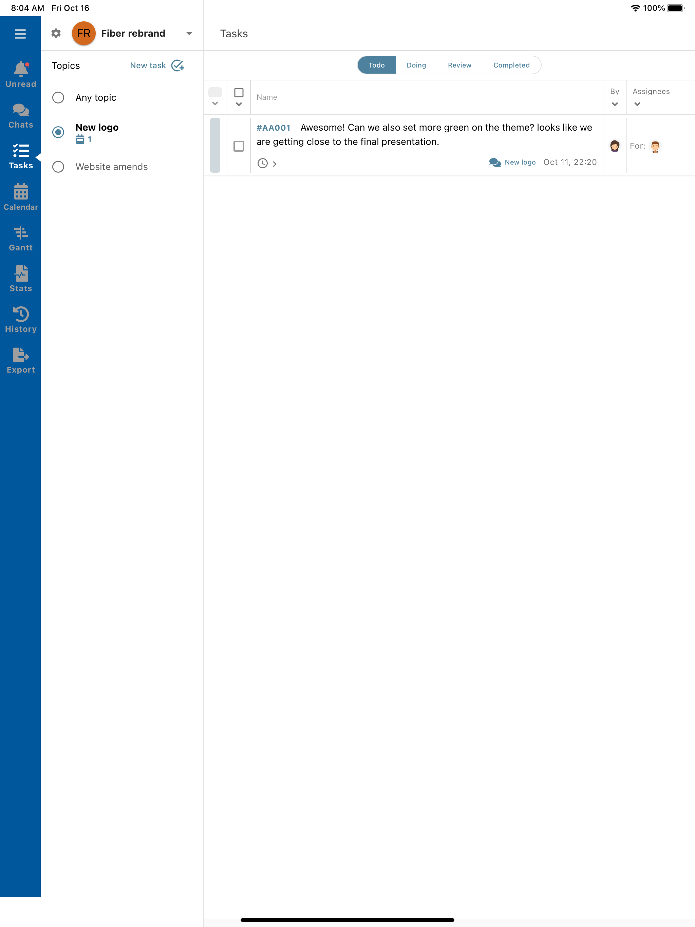Click the gray color label of task #AA001
The width and height of the screenshot is (695, 927).
[x=215, y=145]
